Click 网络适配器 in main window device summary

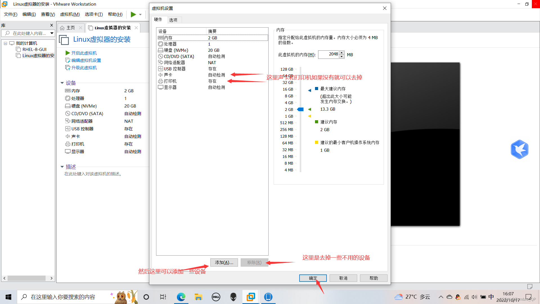pyautogui.click(x=82, y=121)
